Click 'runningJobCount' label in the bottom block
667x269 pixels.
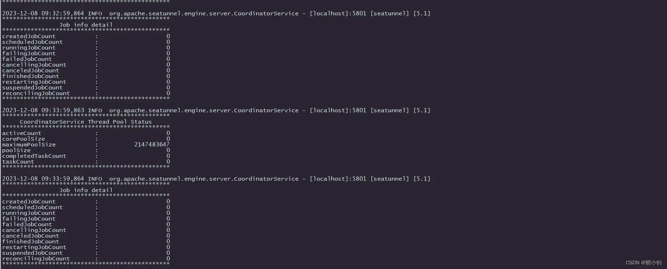click(x=29, y=213)
